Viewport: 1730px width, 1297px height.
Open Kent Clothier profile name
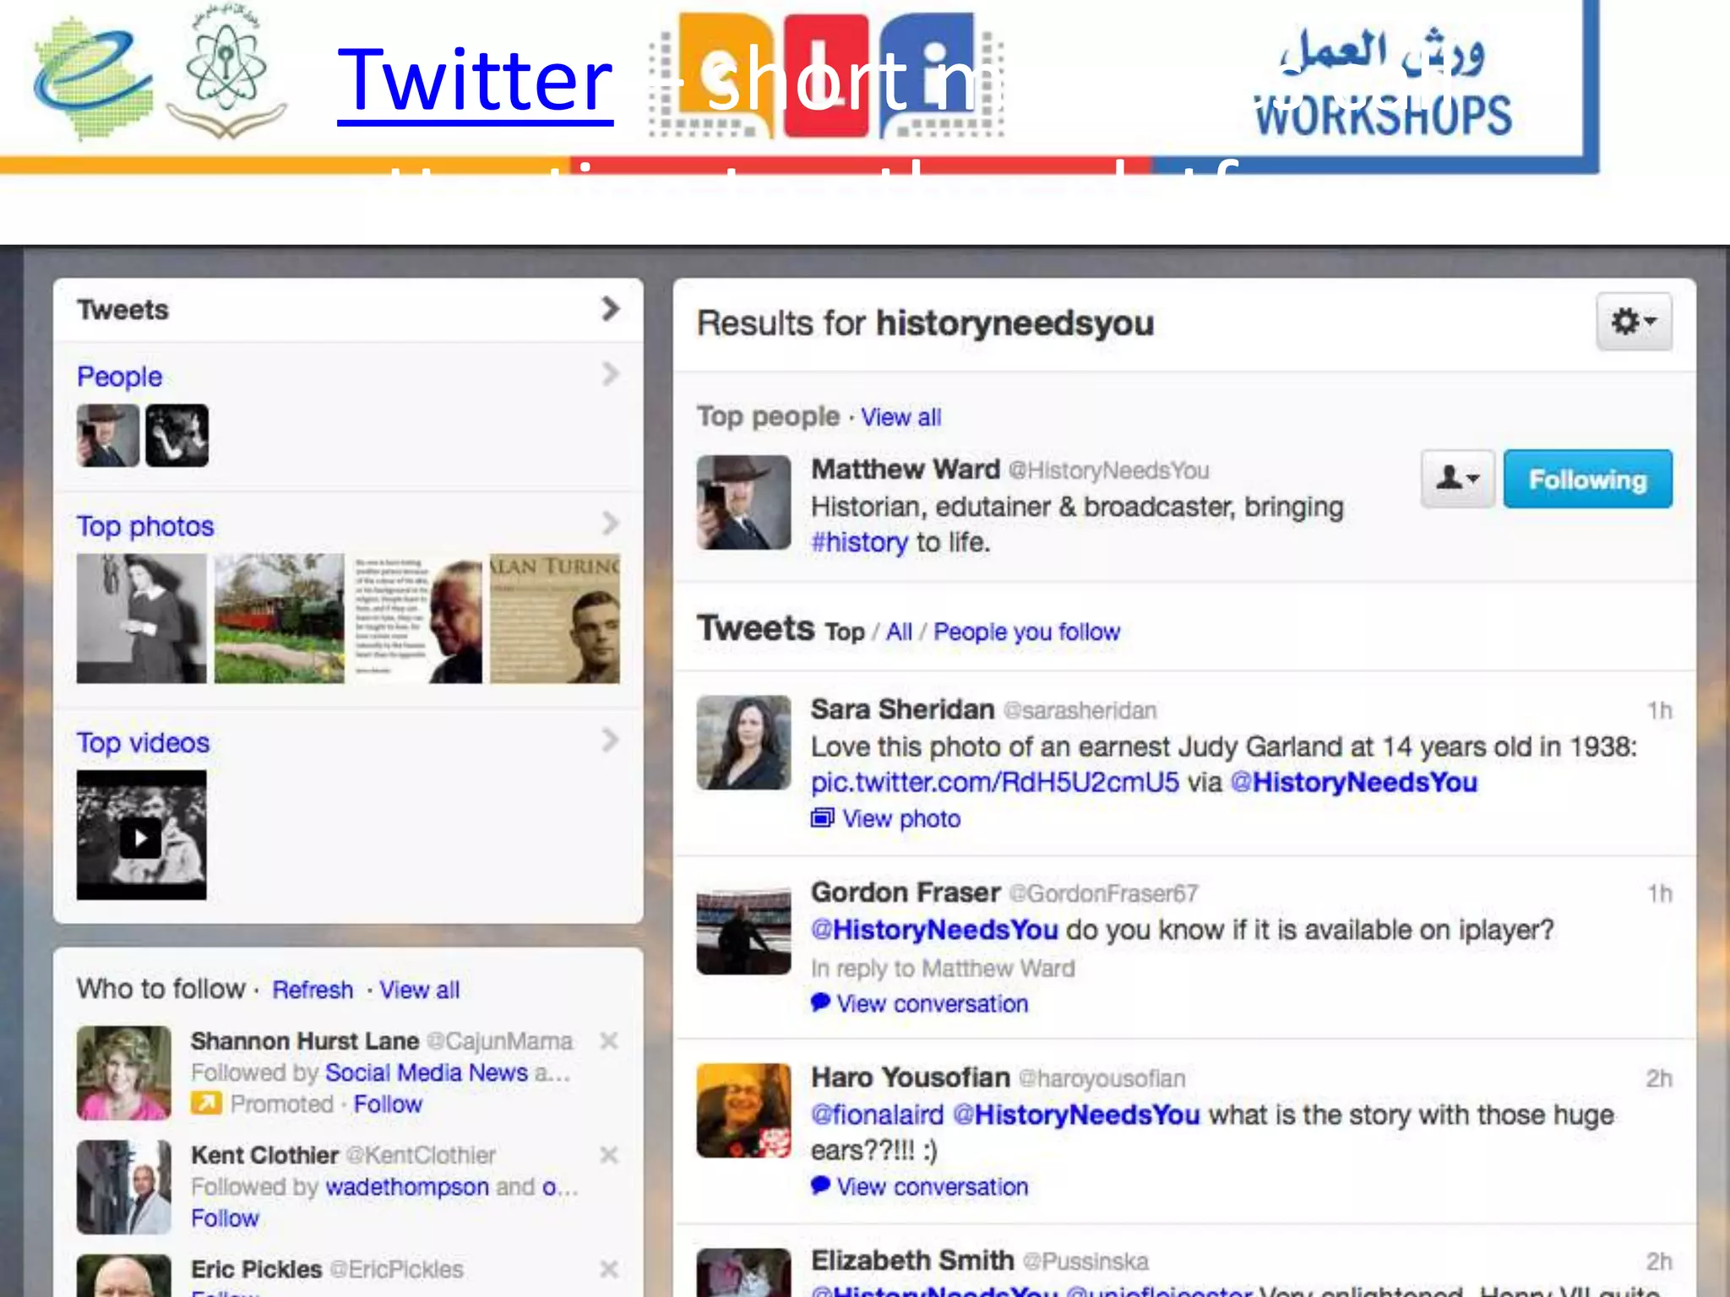click(x=264, y=1155)
